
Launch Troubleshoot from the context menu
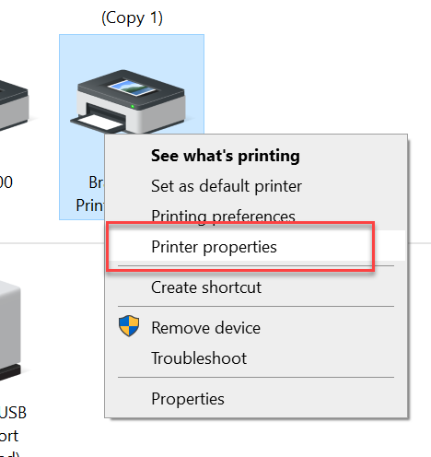tap(199, 358)
